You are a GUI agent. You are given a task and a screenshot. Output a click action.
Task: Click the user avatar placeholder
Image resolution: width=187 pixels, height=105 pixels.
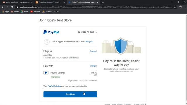coord(47,42)
